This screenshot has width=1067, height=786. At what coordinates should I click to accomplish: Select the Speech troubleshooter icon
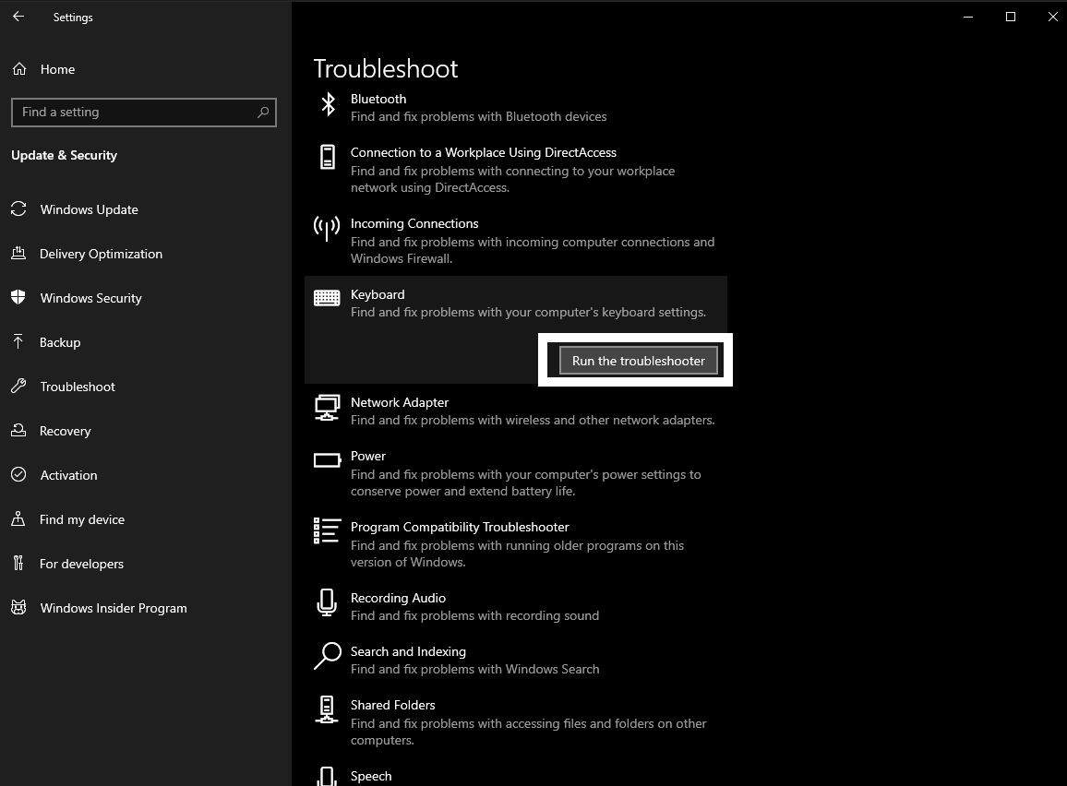pyautogui.click(x=326, y=778)
